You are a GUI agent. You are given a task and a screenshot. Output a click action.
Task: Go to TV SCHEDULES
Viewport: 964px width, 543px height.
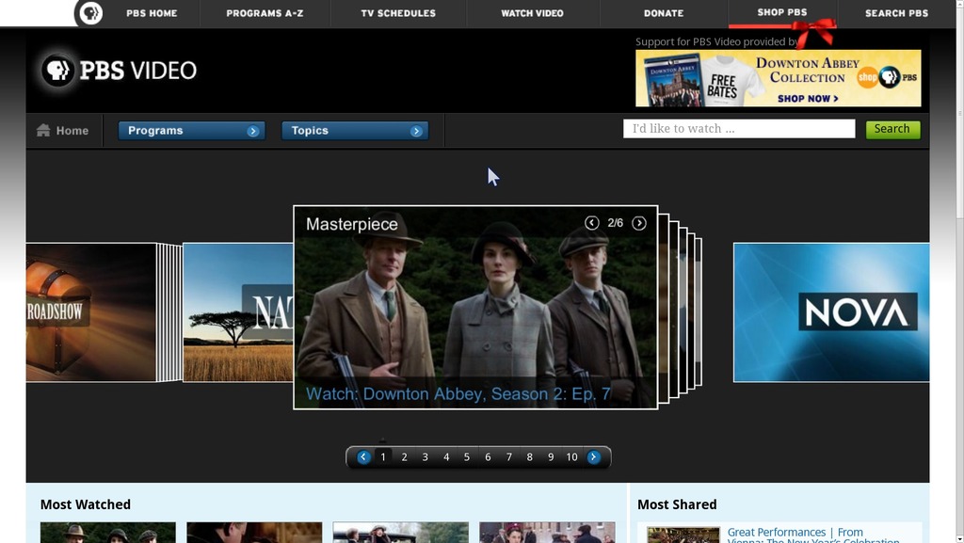[398, 13]
